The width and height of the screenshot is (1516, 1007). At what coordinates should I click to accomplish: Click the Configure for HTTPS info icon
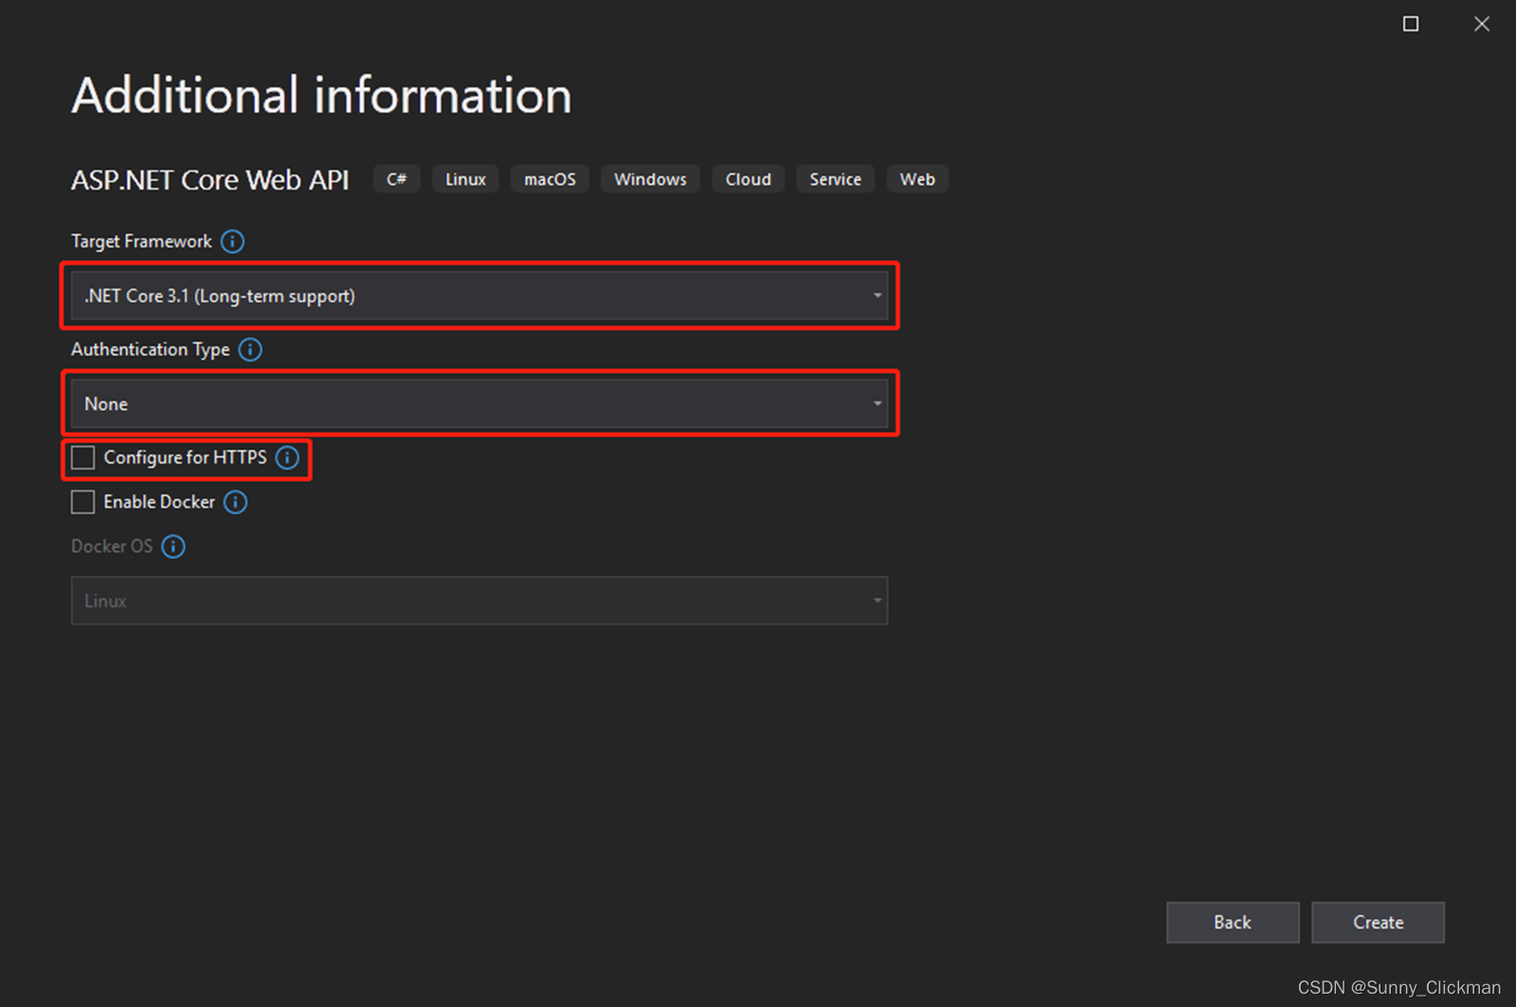pyautogui.click(x=287, y=458)
